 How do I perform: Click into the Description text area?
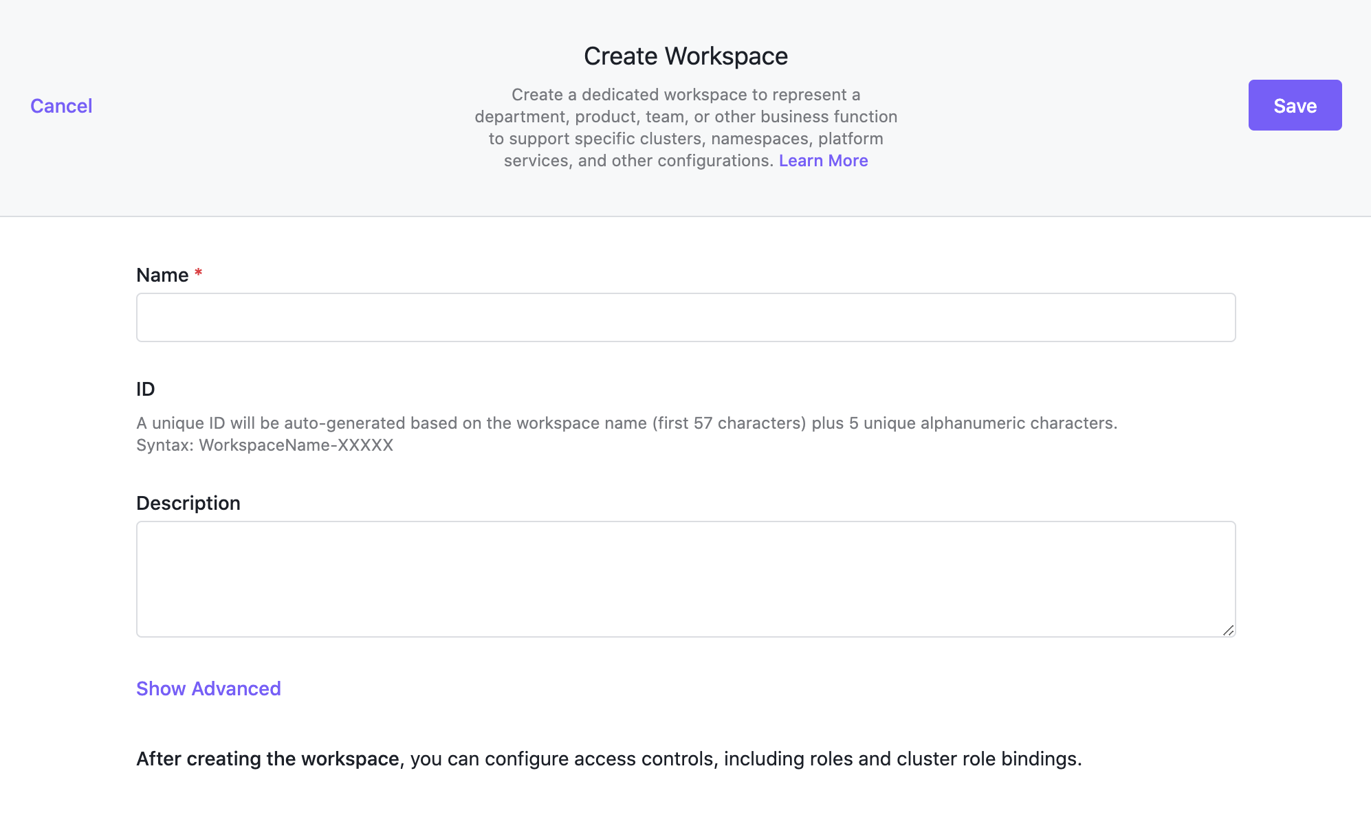click(685, 579)
